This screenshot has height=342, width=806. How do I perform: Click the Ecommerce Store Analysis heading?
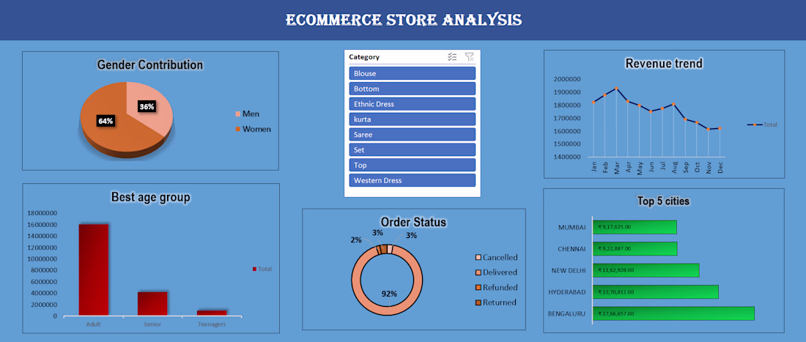[404, 20]
